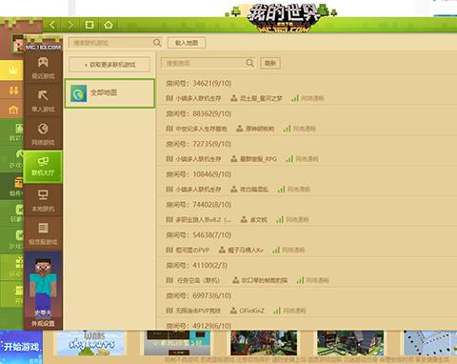The height and width of the screenshot is (364, 457).
Task: Click the 载入地图 button
Action: [187, 43]
